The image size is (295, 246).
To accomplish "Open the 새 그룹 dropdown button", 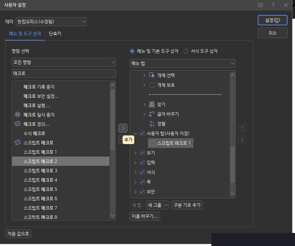I will [x=157, y=205].
